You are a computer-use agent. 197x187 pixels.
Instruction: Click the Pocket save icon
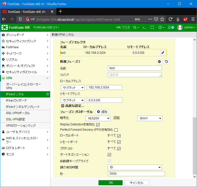tap(156, 19)
